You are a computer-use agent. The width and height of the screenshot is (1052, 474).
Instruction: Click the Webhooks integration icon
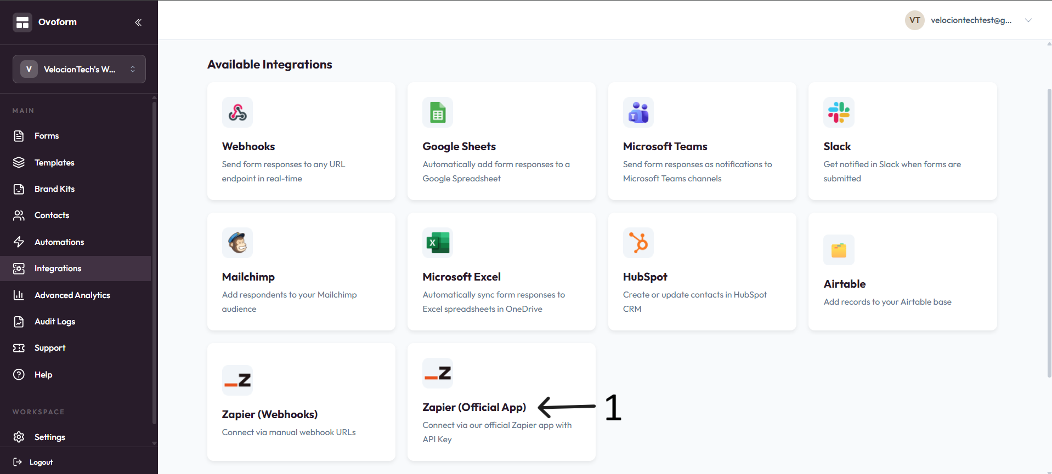click(237, 112)
